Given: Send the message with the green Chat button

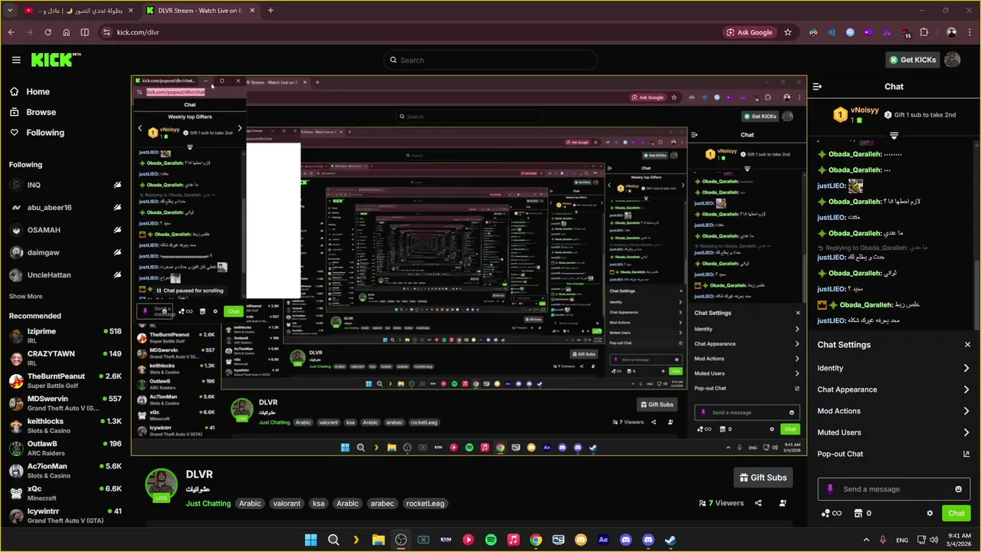Looking at the screenshot, I should point(956,514).
